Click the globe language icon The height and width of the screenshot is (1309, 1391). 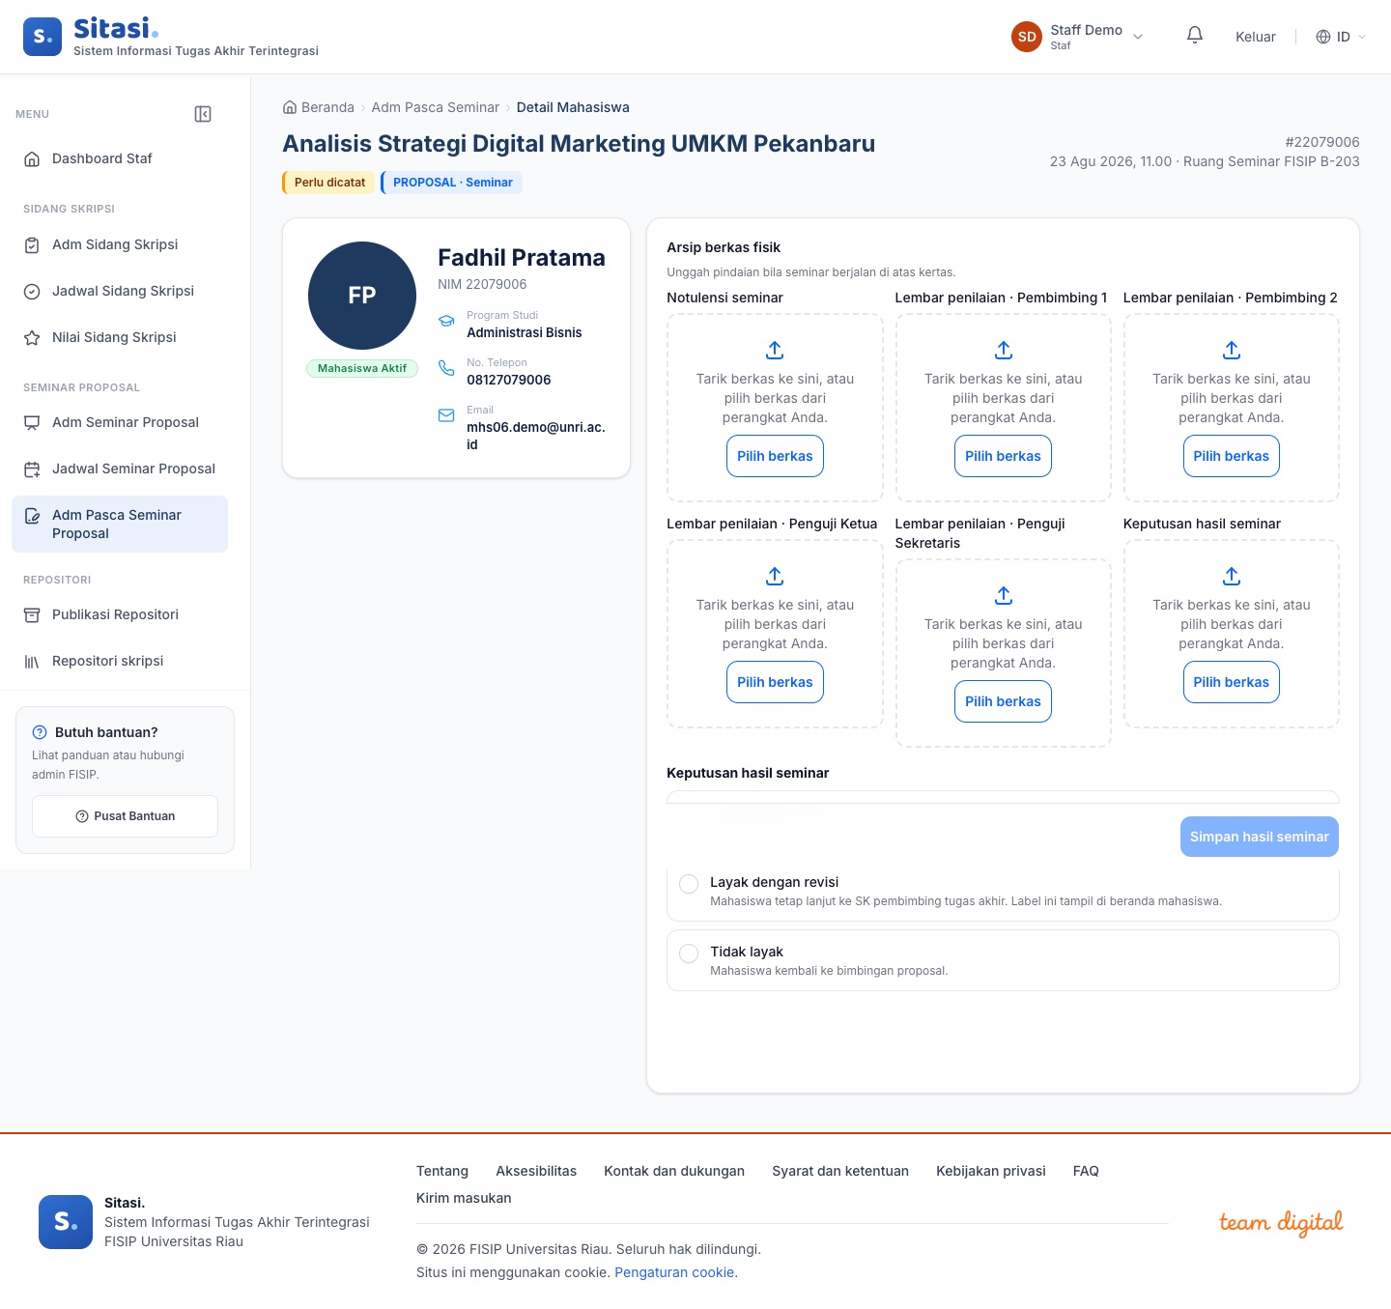coord(1323,37)
